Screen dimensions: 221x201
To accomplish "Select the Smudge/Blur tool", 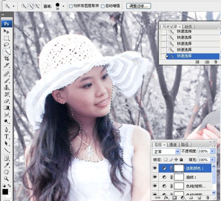I will [x=6, y=114].
